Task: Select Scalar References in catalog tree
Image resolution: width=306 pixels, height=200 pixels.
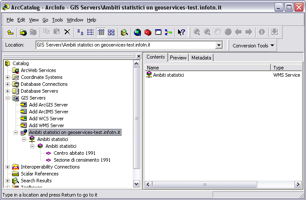Action: point(40,174)
